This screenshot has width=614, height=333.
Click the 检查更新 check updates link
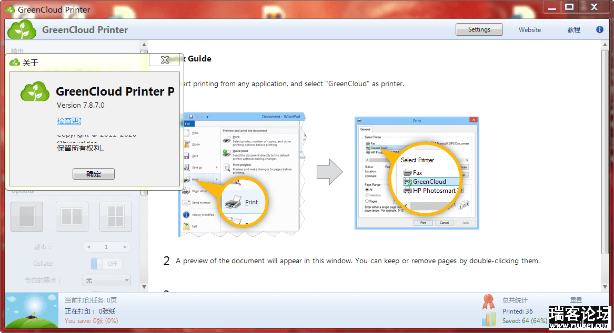(x=69, y=121)
